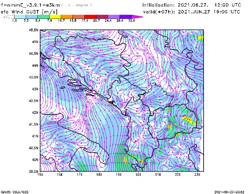251x194 pixels.
Task: Click the '23E' longitude label
Action: tap(197, 175)
